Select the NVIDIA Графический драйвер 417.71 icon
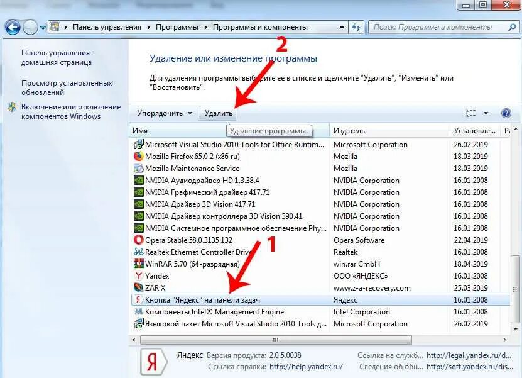 tap(138, 192)
